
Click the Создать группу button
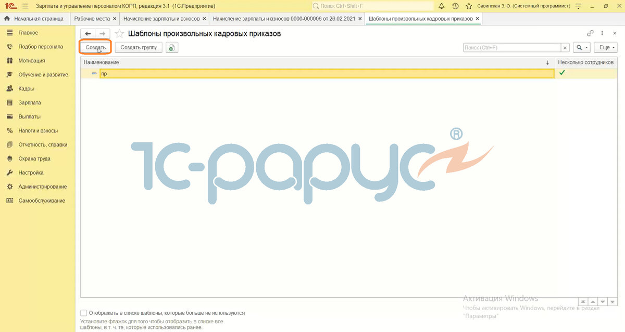pos(139,47)
